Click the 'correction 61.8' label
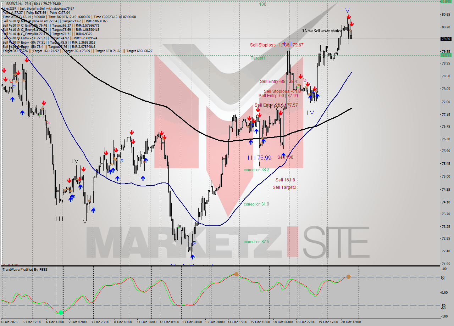The height and width of the screenshot is (326, 454). tap(256, 204)
